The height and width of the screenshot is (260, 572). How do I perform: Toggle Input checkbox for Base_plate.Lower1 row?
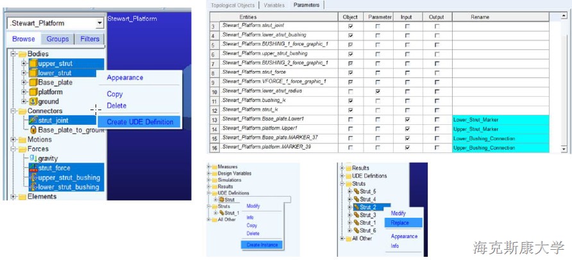[x=407, y=120]
